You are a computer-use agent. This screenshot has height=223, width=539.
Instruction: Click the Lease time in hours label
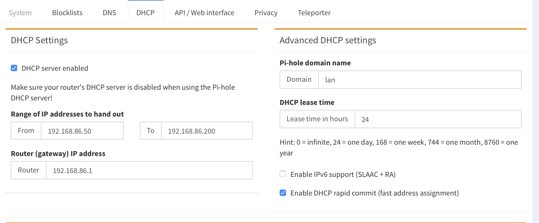[317, 119]
